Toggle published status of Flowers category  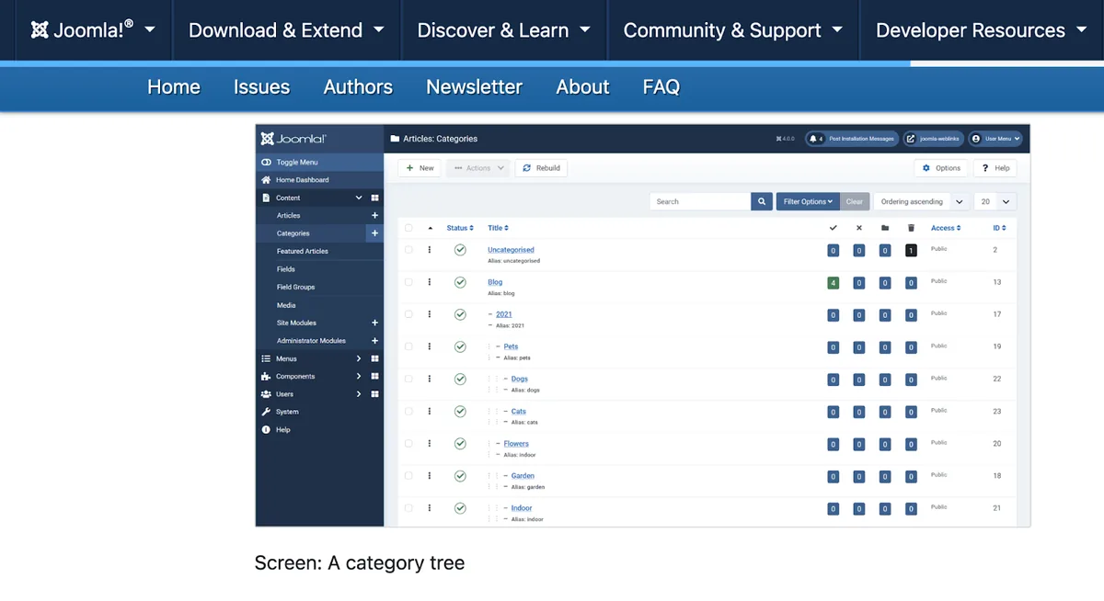click(x=460, y=444)
